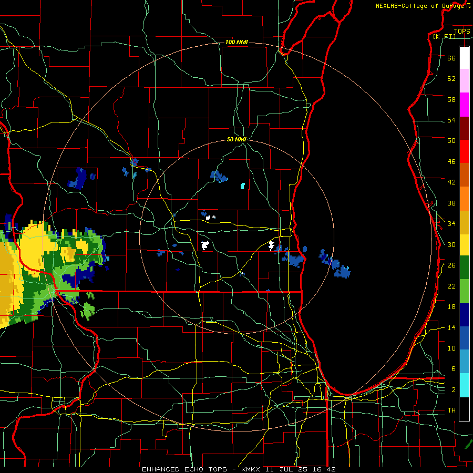
Task: Pick the dark orange legend swatch
Action: (x=464, y=174)
